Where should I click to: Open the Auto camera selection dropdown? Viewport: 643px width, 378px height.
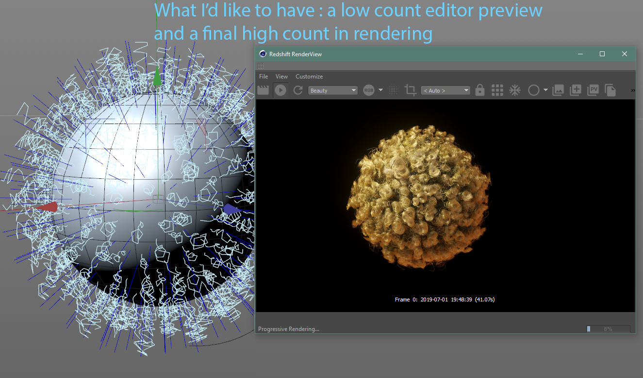(445, 91)
